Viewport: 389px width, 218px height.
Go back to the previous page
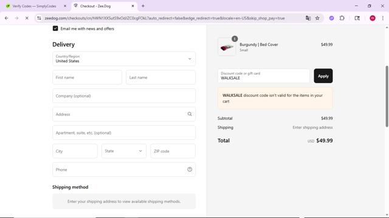[7, 18]
